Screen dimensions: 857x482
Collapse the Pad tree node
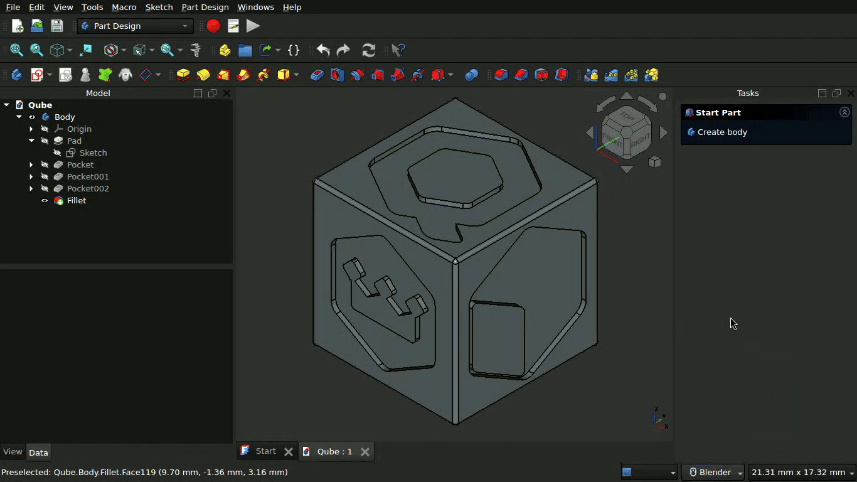point(31,141)
